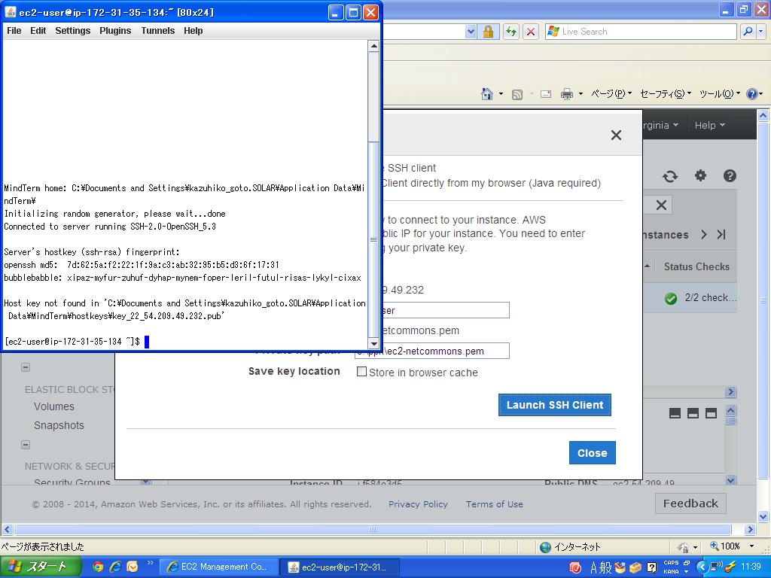The image size is (771, 578).
Task: Click the Live Search box
Action: point(641,32)
